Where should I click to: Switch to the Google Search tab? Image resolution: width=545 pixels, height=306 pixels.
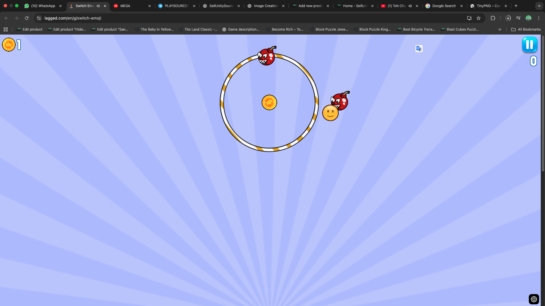(x=444, y=6)
